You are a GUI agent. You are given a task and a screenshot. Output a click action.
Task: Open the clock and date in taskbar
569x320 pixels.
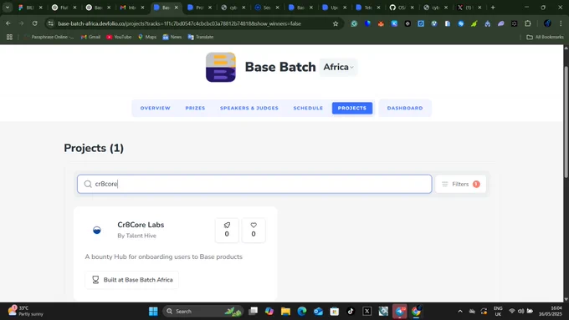point(551,311)
